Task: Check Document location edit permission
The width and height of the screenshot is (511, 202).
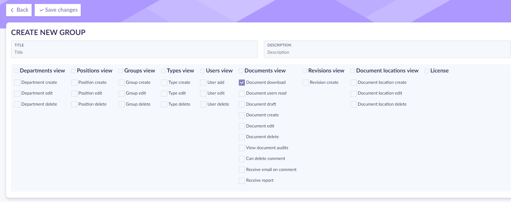Action: click(354, 93)
